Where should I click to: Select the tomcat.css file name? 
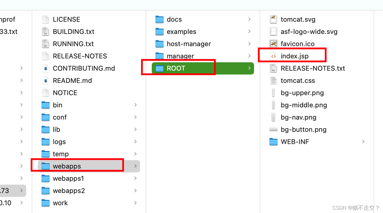point(298,80)
